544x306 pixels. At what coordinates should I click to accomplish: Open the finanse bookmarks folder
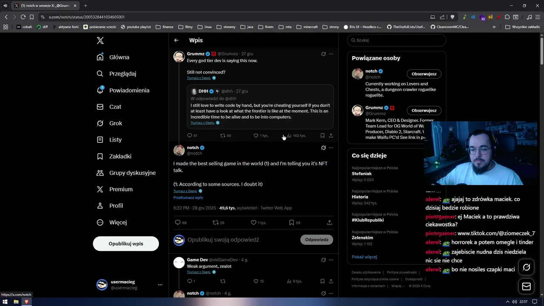(164, 27)
